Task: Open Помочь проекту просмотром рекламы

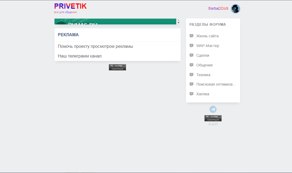Action: click(x=95, y=46)
